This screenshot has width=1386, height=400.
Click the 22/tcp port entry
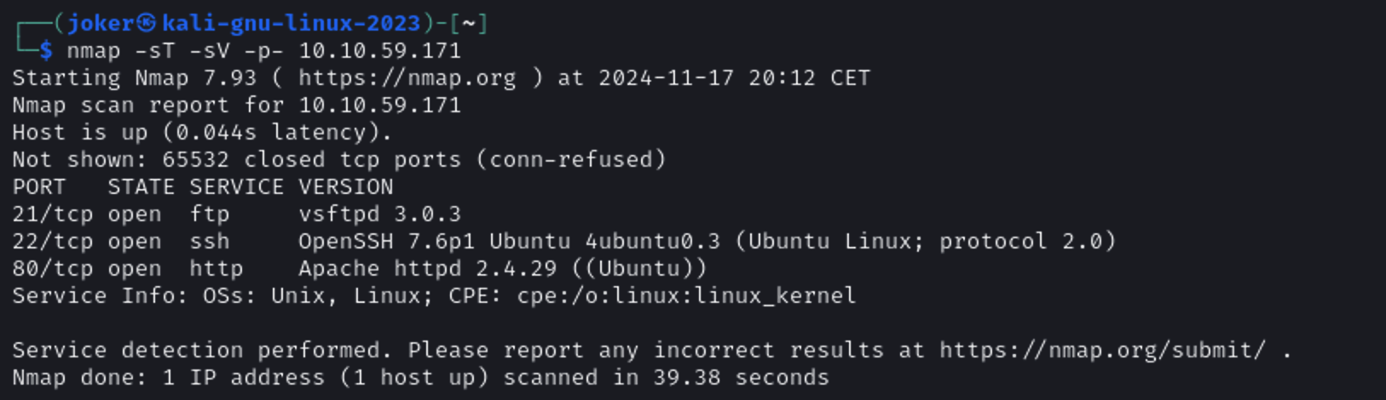[x=52, y=241]
